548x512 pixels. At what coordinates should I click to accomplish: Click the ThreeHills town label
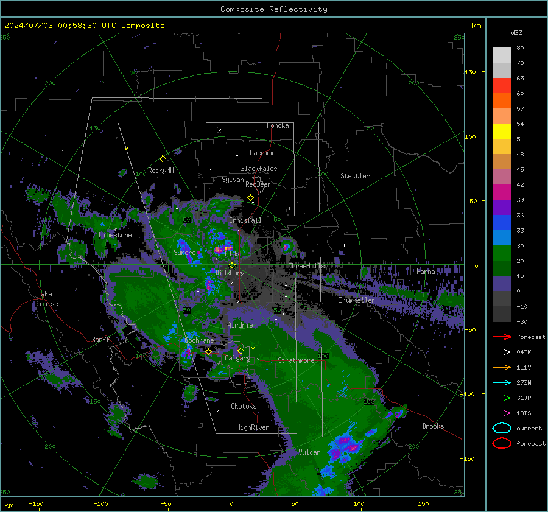pyautogui.click(x=306, y=266)
